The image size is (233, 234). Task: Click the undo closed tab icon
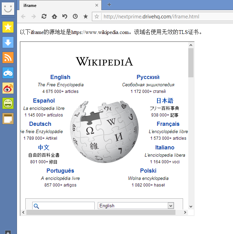65,16
